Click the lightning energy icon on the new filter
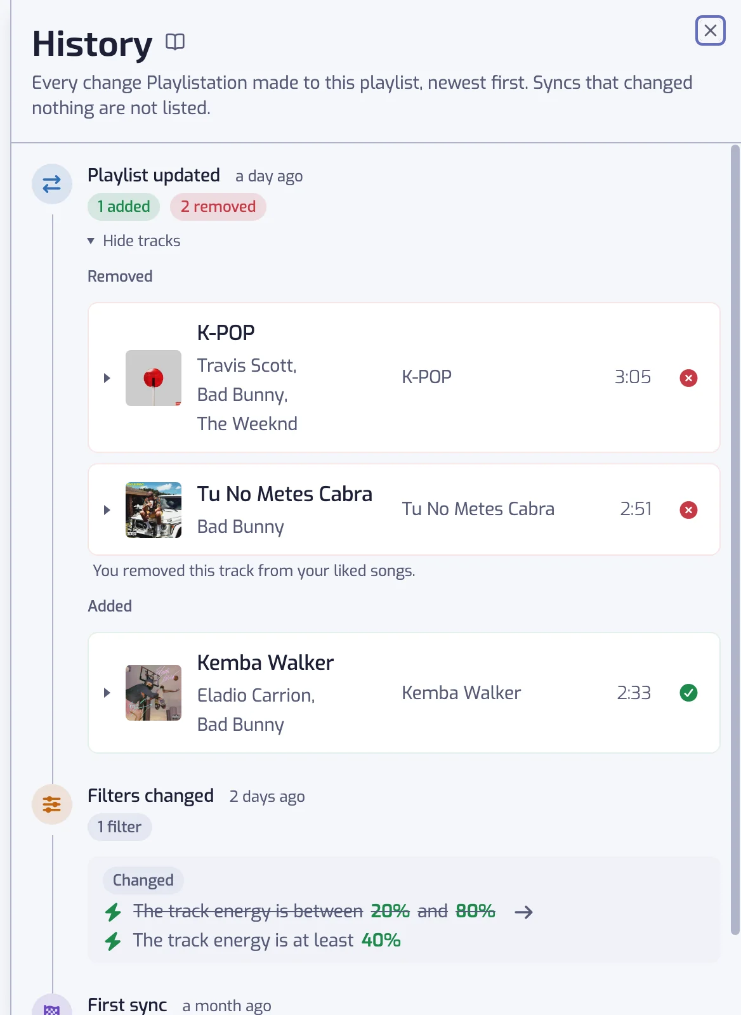Screen dimensions: 741x1015 point(113,941)
